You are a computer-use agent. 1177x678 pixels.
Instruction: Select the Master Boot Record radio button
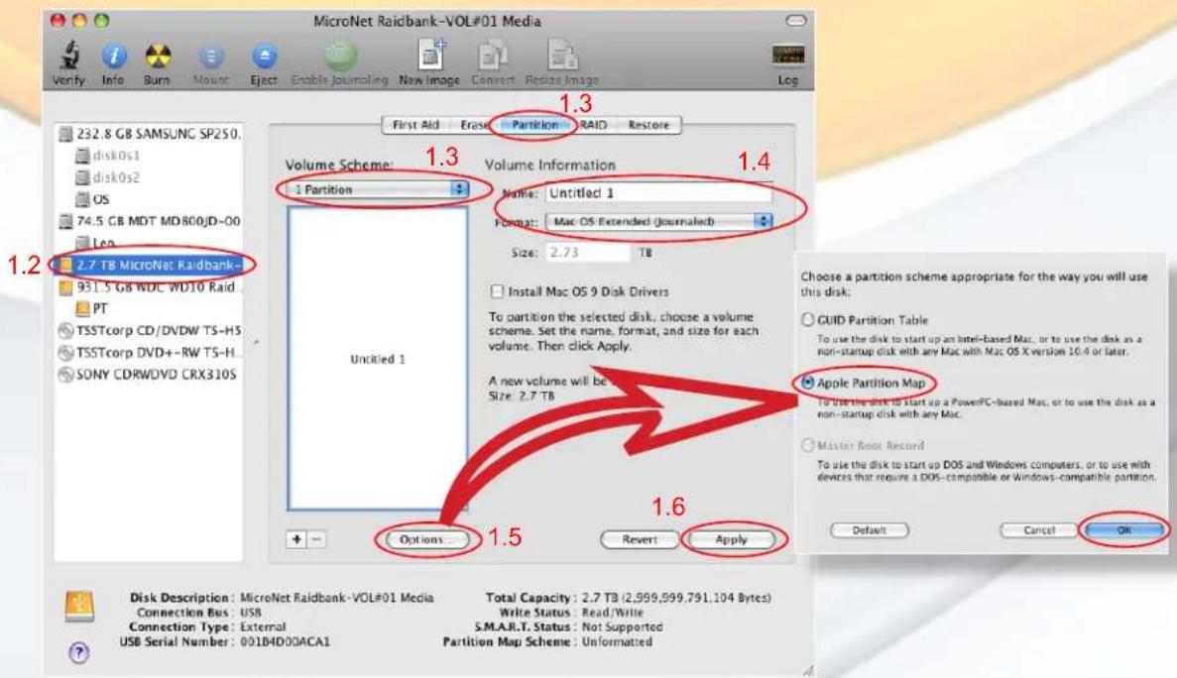(807, 445)
